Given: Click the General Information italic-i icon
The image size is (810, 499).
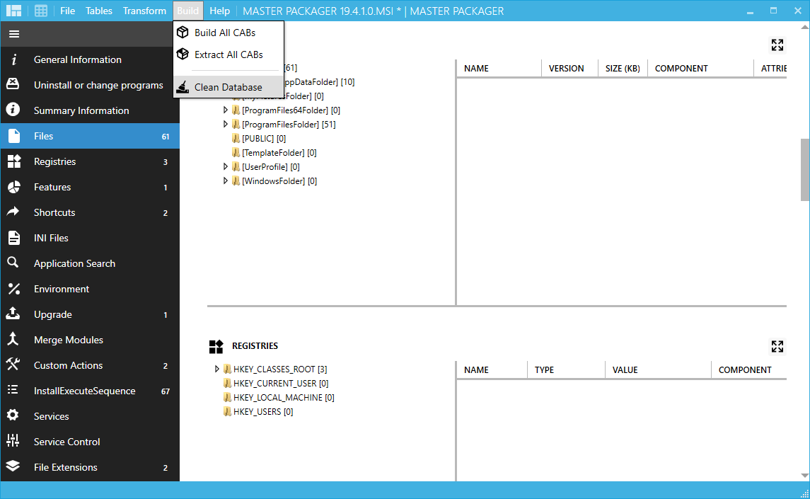Looking at the screenshot, I should click(x=14, y=60).
